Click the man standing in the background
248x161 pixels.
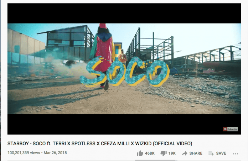click(x=123, y=57)
